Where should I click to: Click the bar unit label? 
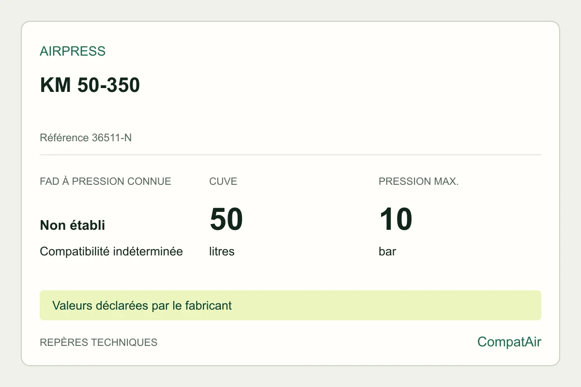387,252
